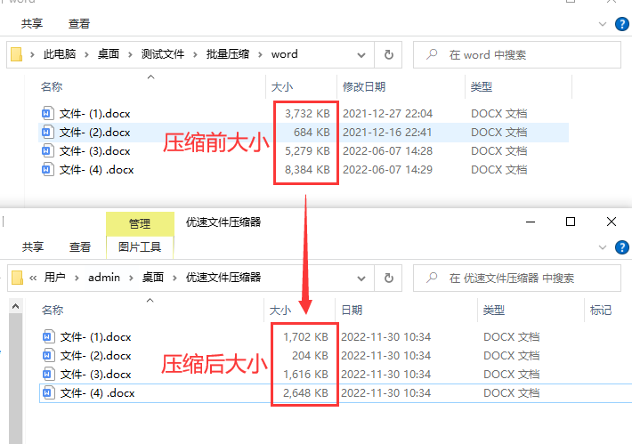This screenshot has width=632, height=444.
Task: Click size cell 2,648 KB
Action: click(305, 393)
